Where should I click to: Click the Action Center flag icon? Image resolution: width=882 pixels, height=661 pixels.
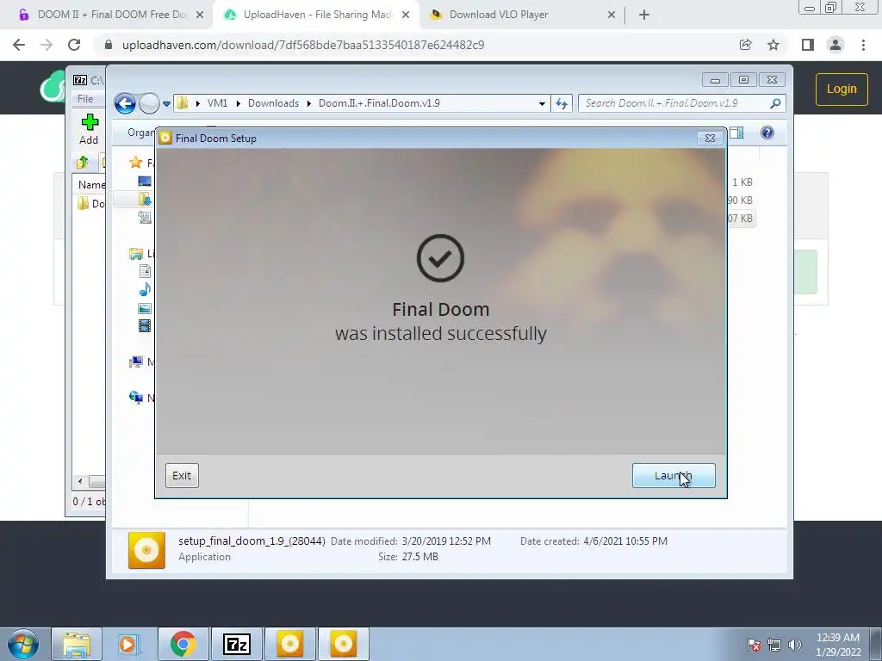754,645
